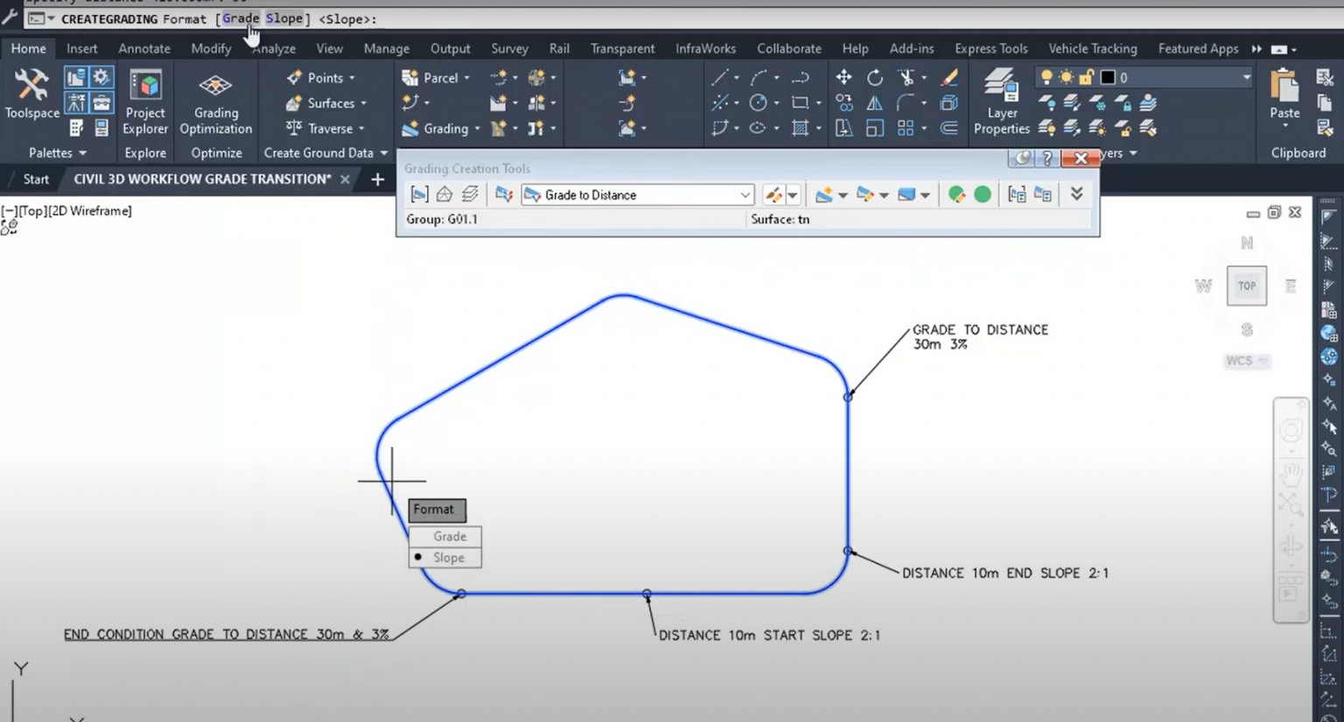Toggle the layer on/off lightbulb icon

pos(1046,78)
